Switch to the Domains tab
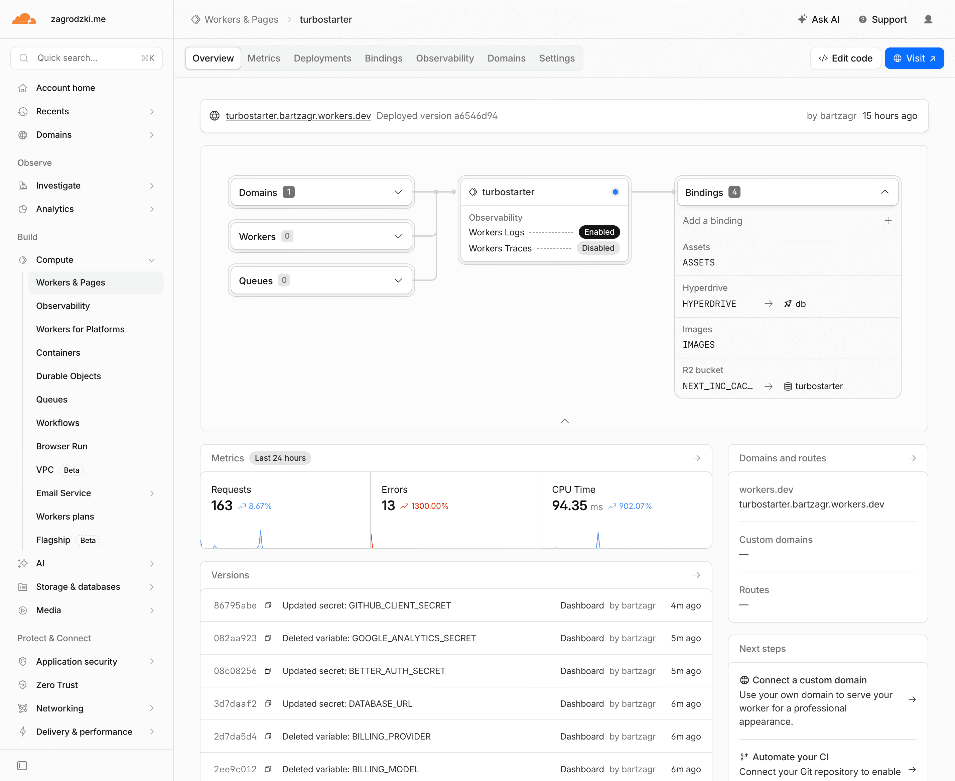Viewport: 955px width, 781px height. tap(506, 58)
